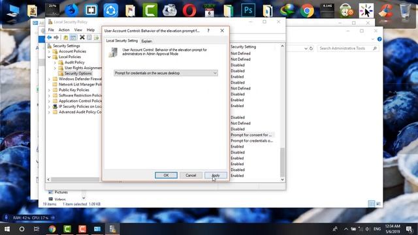
Task: Open Photoshop from the top dock
Action: (x=248, y=10)
